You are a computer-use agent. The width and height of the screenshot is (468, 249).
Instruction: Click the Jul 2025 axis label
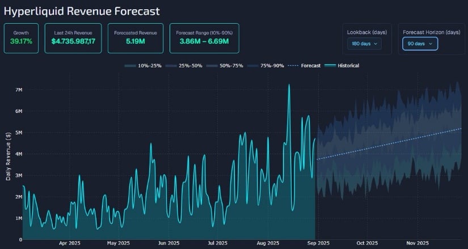click(218, 243)
